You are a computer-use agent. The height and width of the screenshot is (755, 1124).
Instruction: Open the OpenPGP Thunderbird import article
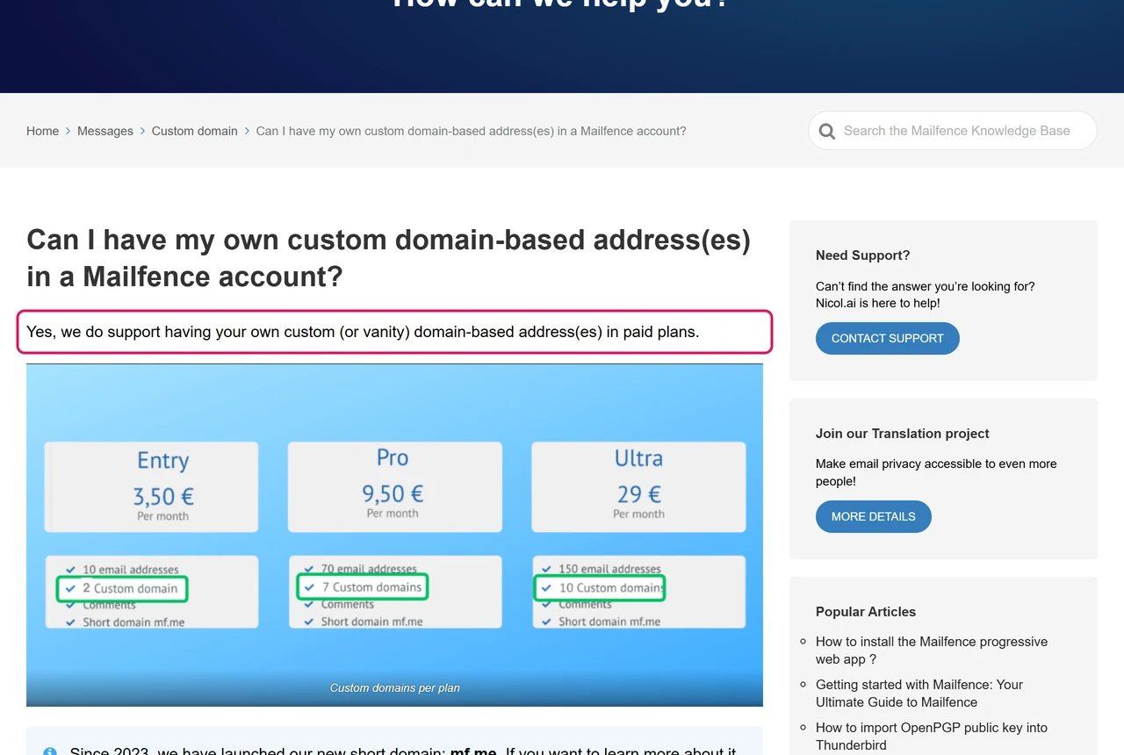932,737
